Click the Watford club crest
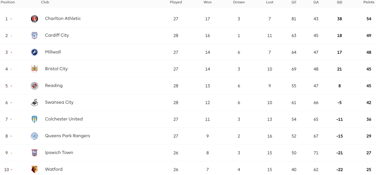Screen dimensions: 376x175 point(35,169)
